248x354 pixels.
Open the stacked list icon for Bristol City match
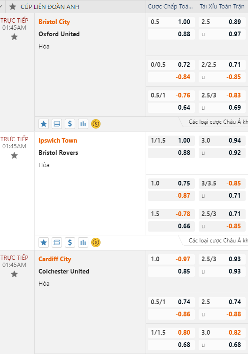(x=57, y=124)
